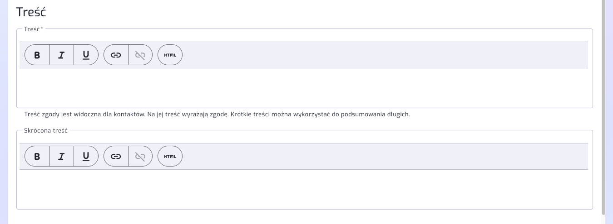Insert a link in the Treść editor
Viewport: 613px width, 224px height.
tap(116, 55)
